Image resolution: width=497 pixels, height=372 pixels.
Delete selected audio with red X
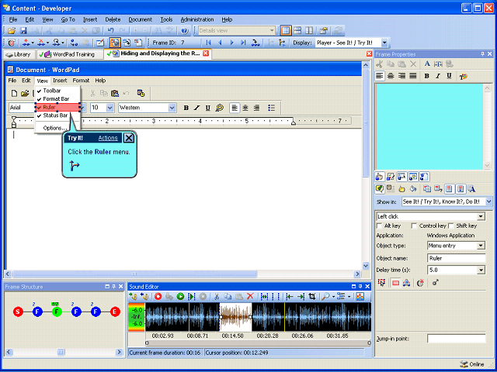250,296
